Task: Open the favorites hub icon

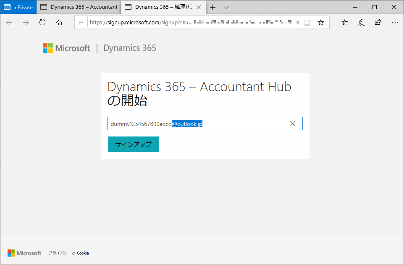Action: pos(345,22)
